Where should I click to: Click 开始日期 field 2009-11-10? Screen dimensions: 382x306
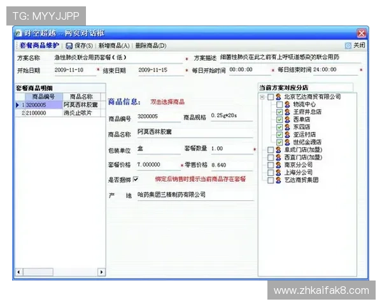click(x=75, y=71)
